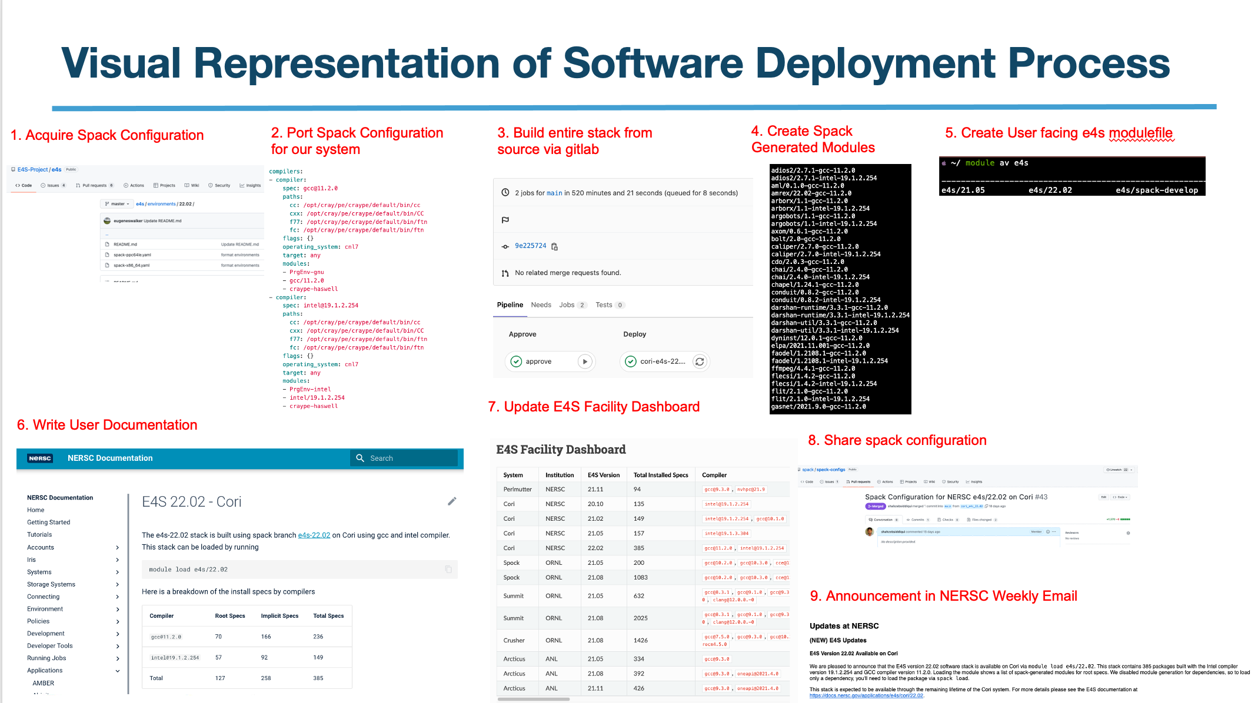Expand the Systems section in docs sidebar
The image size is (1258, 703).
[x=118, y=572]
